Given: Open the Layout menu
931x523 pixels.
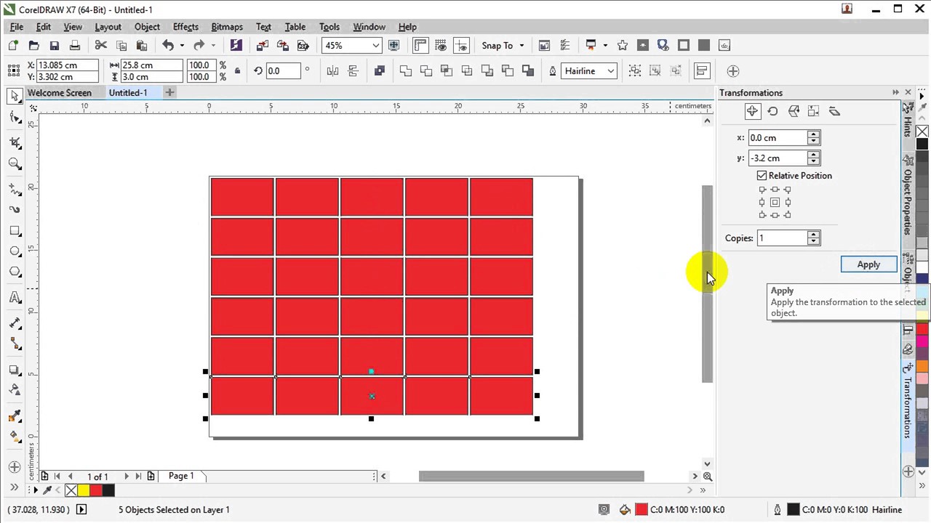Looking at the screenshot, I should click(x=108, y=27).
